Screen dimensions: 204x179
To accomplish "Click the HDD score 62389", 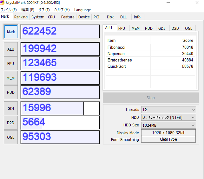I will pos(60,92).
